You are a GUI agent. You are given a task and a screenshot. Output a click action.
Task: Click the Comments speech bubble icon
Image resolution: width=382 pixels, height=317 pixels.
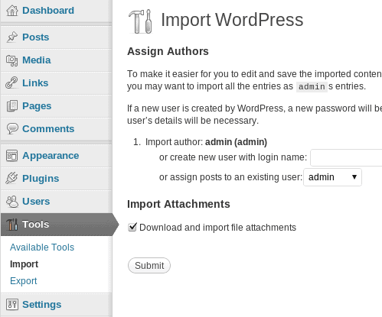tap(12, 129)
